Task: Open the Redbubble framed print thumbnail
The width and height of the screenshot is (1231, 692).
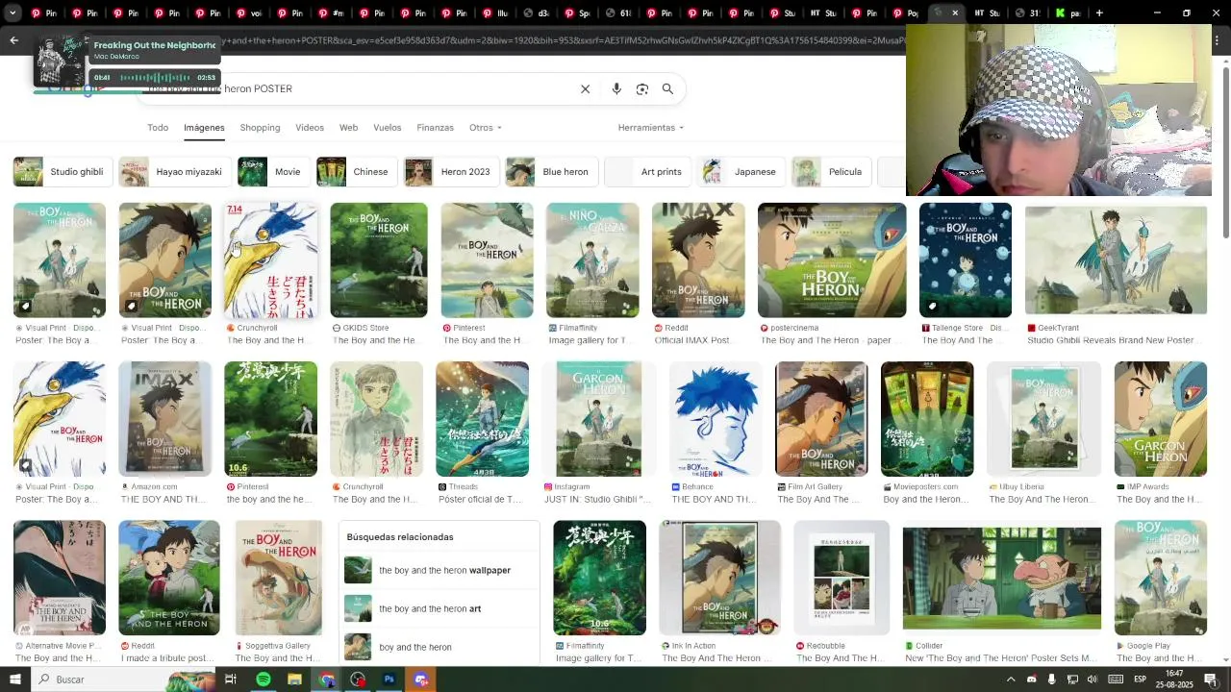Action: (x=842, y=578)
